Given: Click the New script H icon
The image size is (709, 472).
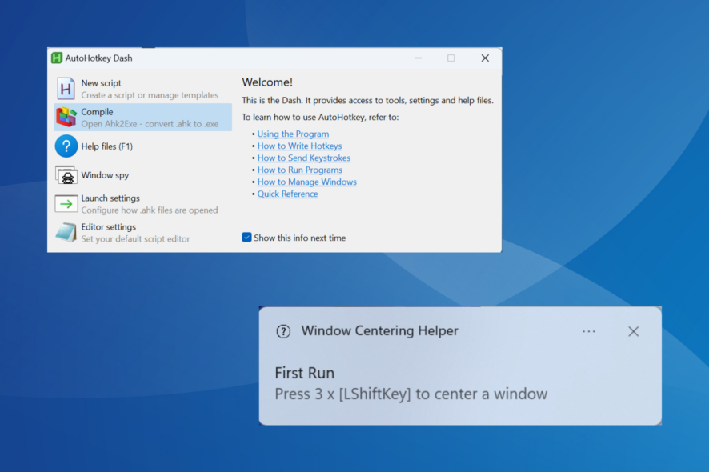Looking at the screenshot, I should [x=66, y=88].
